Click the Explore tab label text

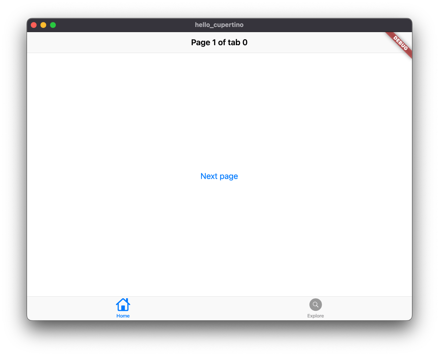315,316
